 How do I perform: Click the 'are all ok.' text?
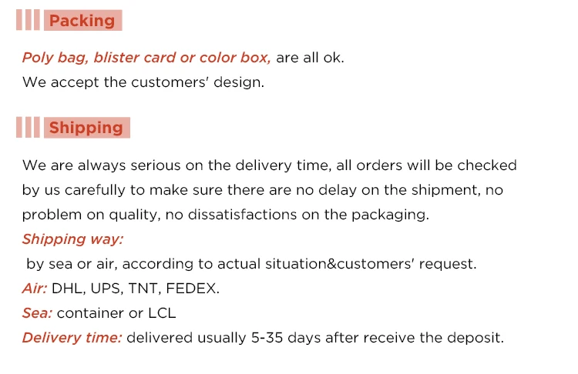point(310,58)
